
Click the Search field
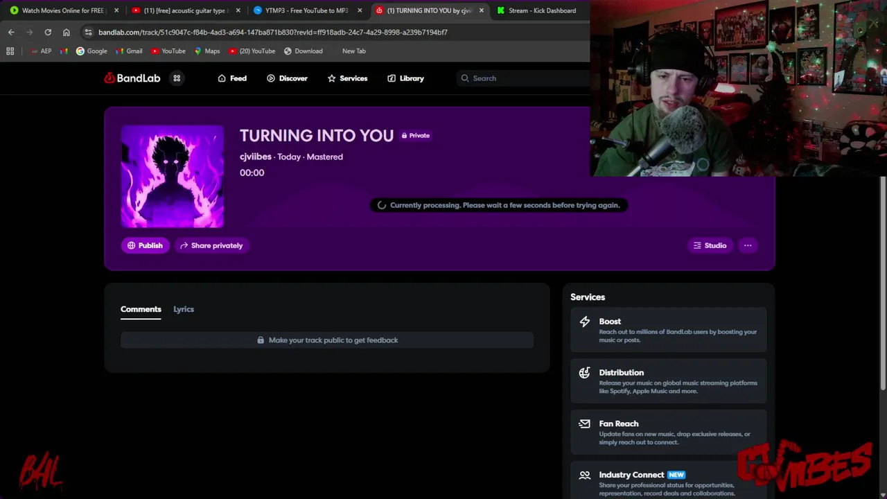pyautogui.click(x=523, y=78)
